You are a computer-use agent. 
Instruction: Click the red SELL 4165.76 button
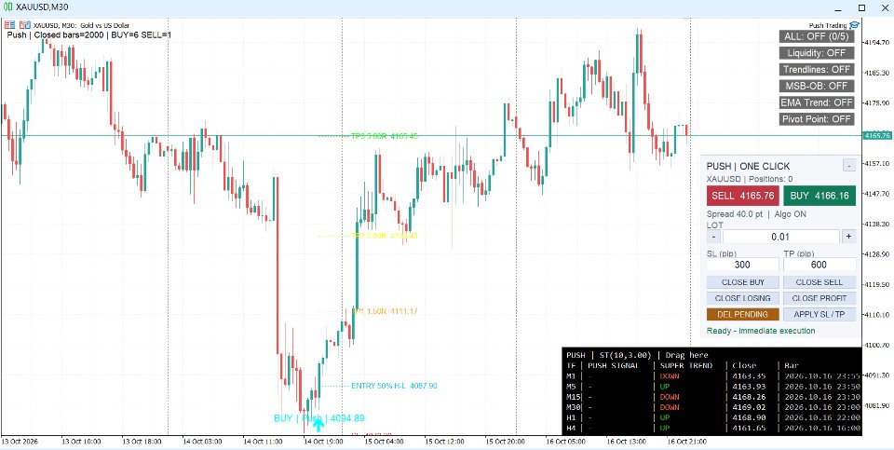742,196
